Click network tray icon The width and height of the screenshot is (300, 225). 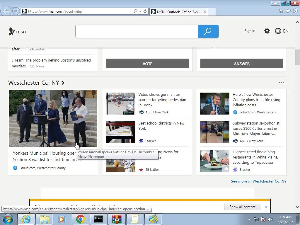point(256,219)
